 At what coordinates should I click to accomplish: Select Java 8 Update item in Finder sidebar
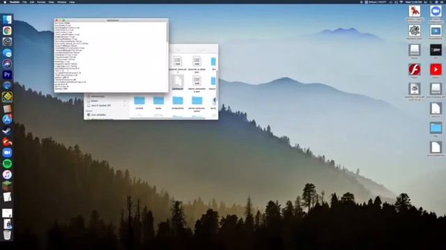pos(101,106)
